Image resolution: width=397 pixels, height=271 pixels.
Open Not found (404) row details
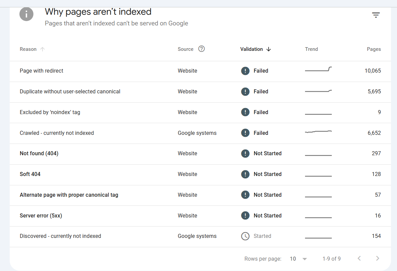200,154
